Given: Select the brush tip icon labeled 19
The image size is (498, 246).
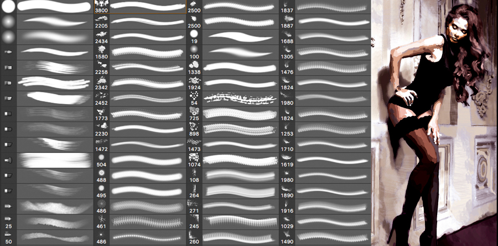Looking at the screenshot, I should tap(194, 38).
